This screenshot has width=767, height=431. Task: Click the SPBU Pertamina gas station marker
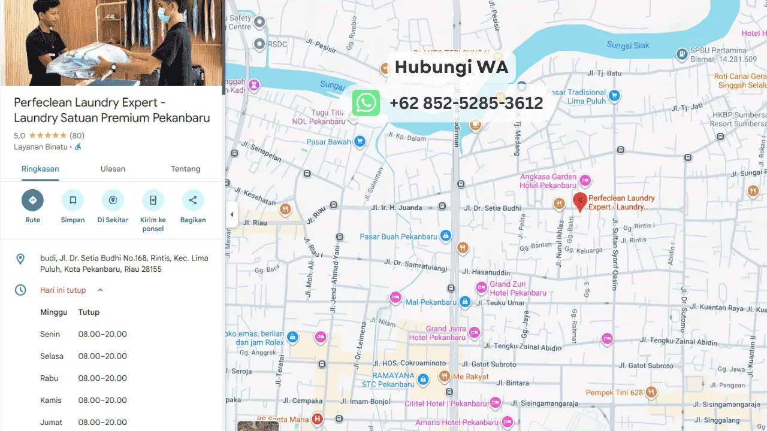pos(681,54)
